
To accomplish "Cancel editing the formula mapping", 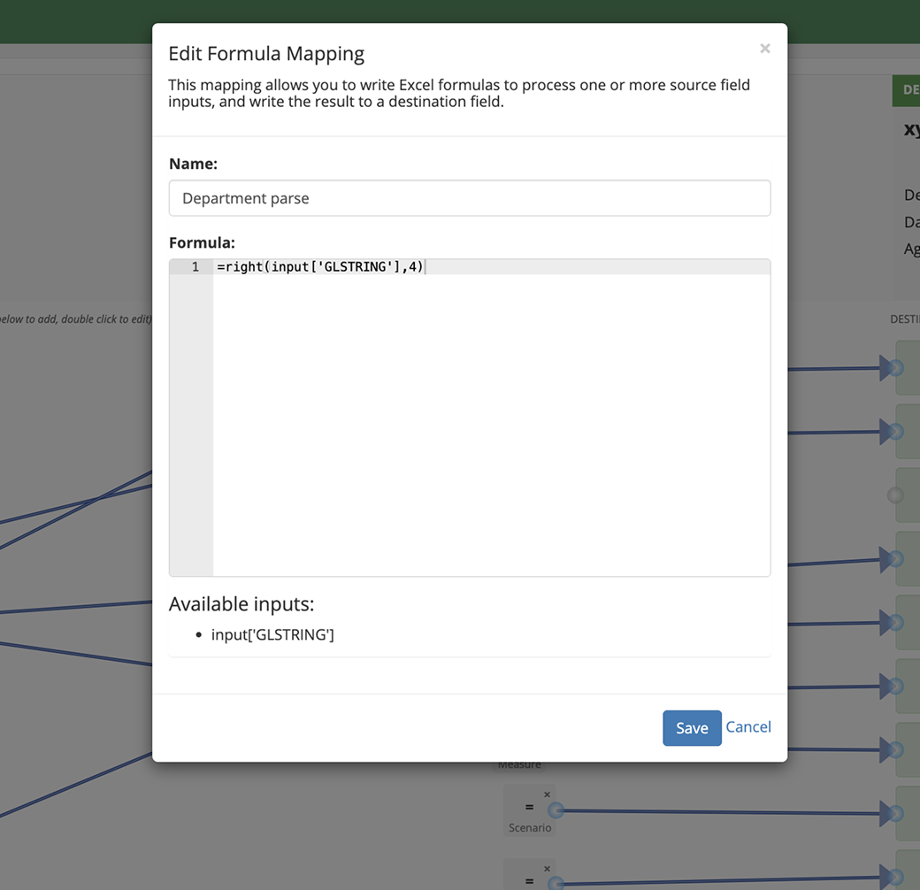I will 748,727.
